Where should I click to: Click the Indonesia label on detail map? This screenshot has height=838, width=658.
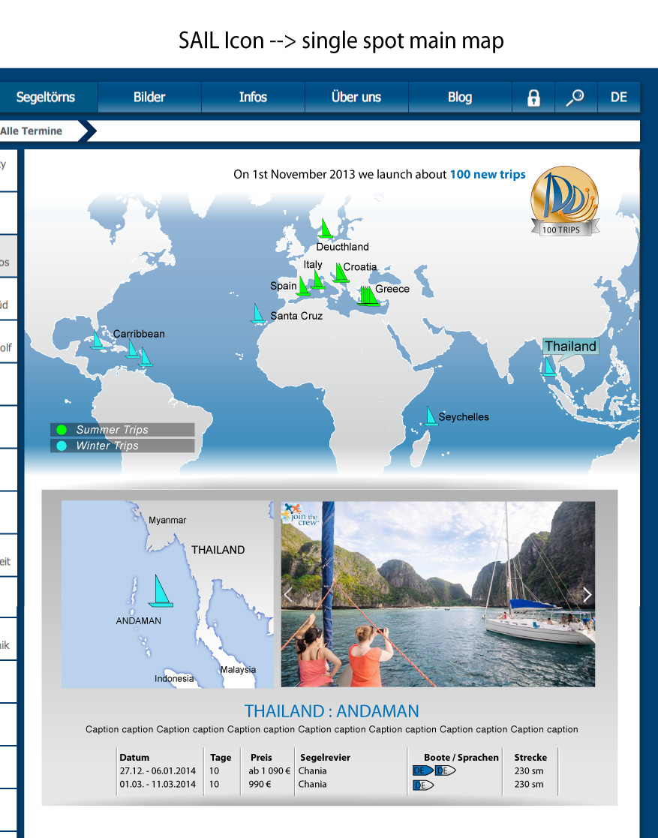coord(174,679)
